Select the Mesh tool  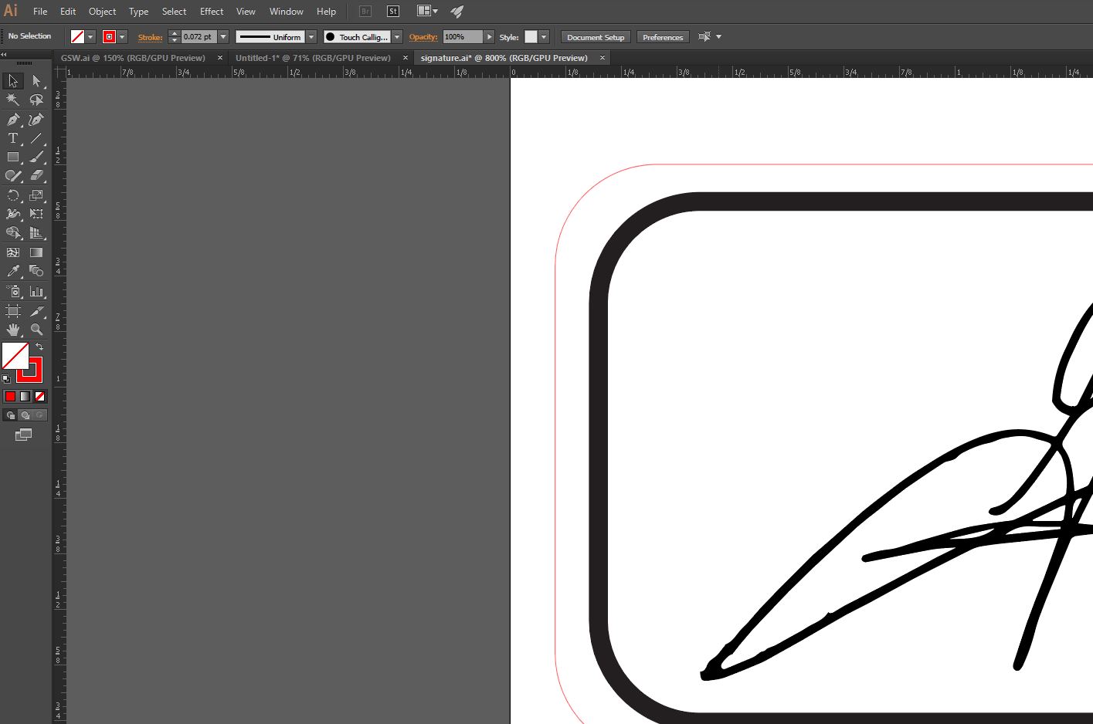pyautogui.click(x=13, y=252)
